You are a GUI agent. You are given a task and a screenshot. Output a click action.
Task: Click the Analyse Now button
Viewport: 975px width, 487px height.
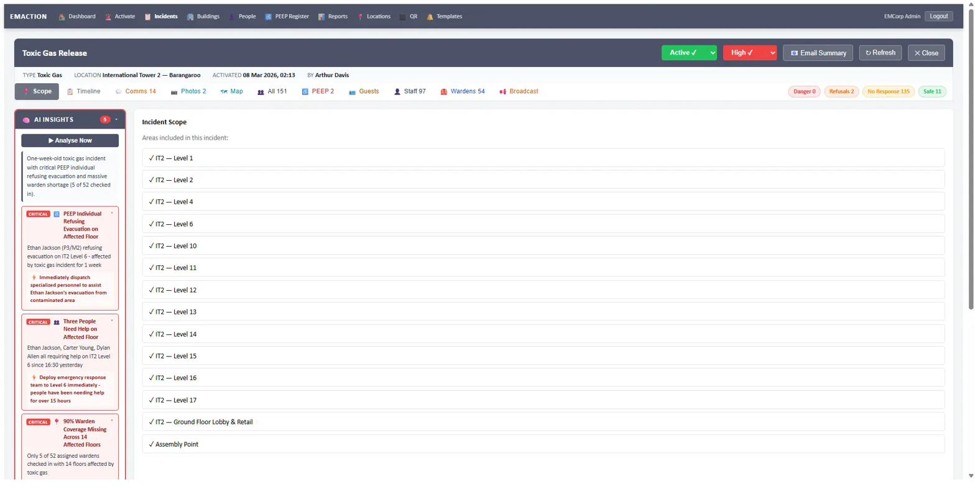[70, 140]
